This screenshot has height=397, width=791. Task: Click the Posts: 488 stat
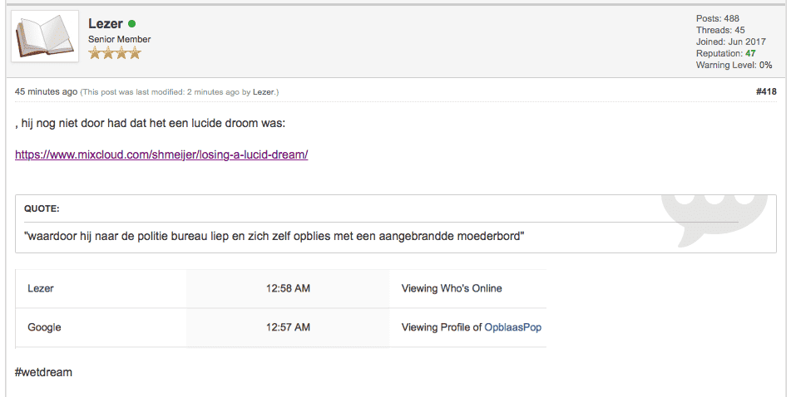point(717,18)
